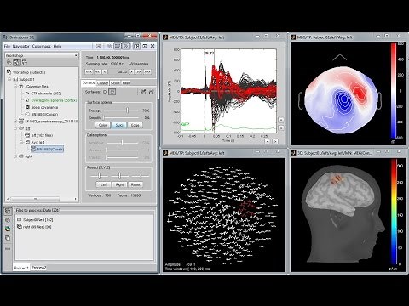
Task: Click the resect Reset button
Action: (135, 184)
